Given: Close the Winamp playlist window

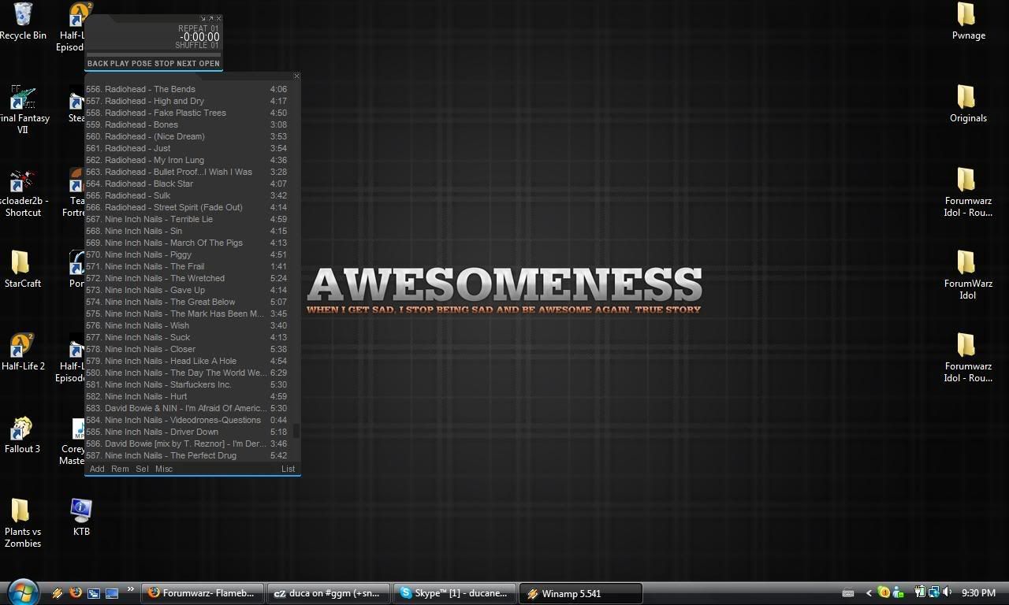Looking at the screenshot, I should pos(296,76).
